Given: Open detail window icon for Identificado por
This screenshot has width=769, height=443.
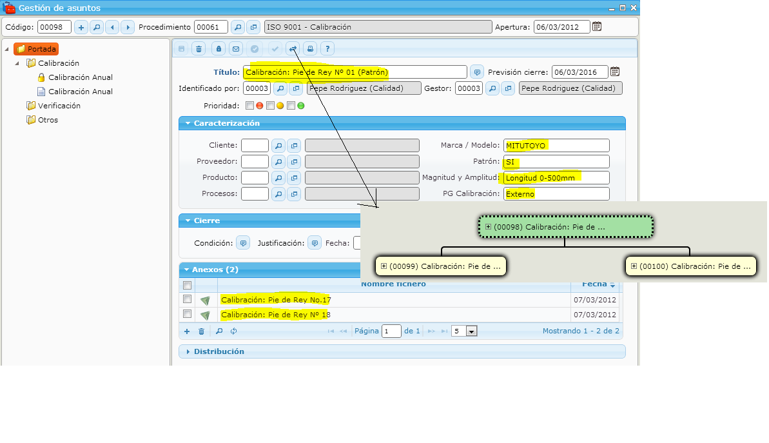Looking at the screenshot, I should pos(296,88).
